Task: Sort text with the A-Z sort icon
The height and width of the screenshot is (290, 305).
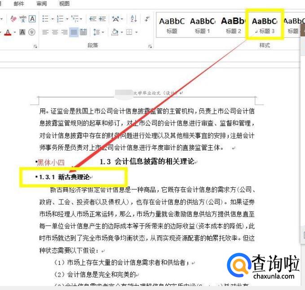Action: click(133, 19)
